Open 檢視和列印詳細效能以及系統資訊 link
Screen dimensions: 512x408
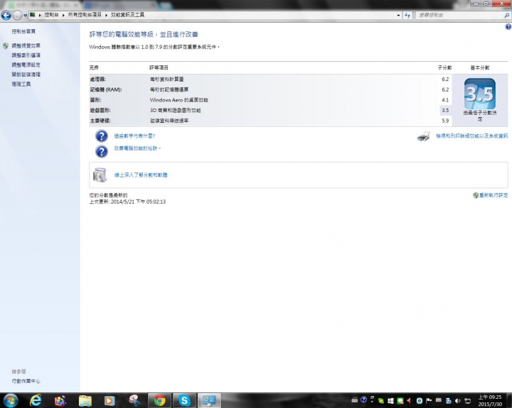[472, 136]
